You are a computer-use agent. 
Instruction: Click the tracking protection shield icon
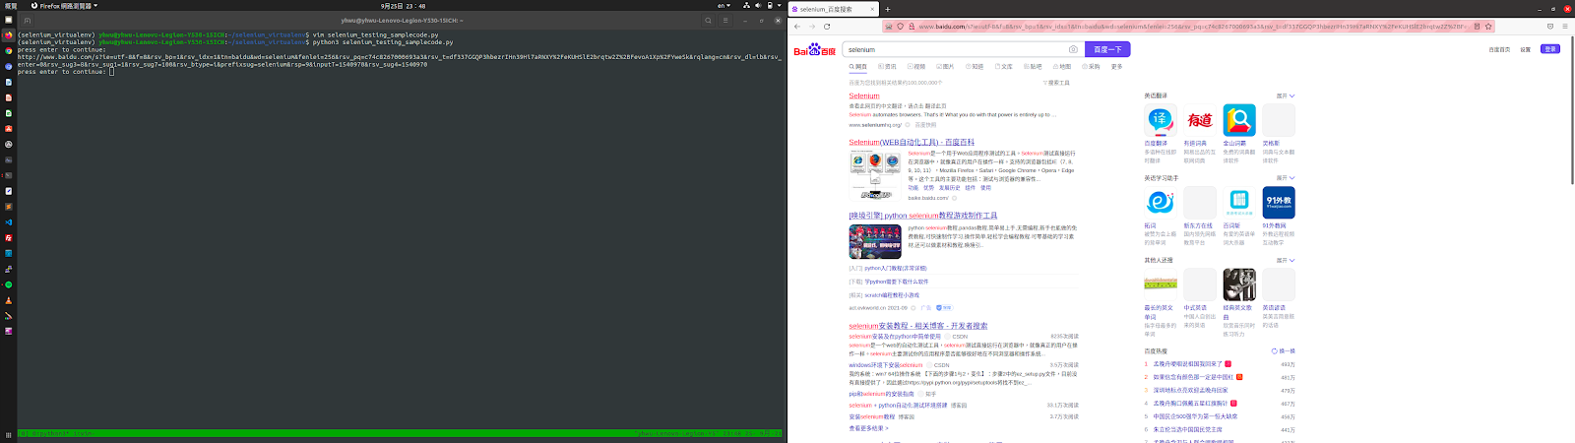point(900,27)
